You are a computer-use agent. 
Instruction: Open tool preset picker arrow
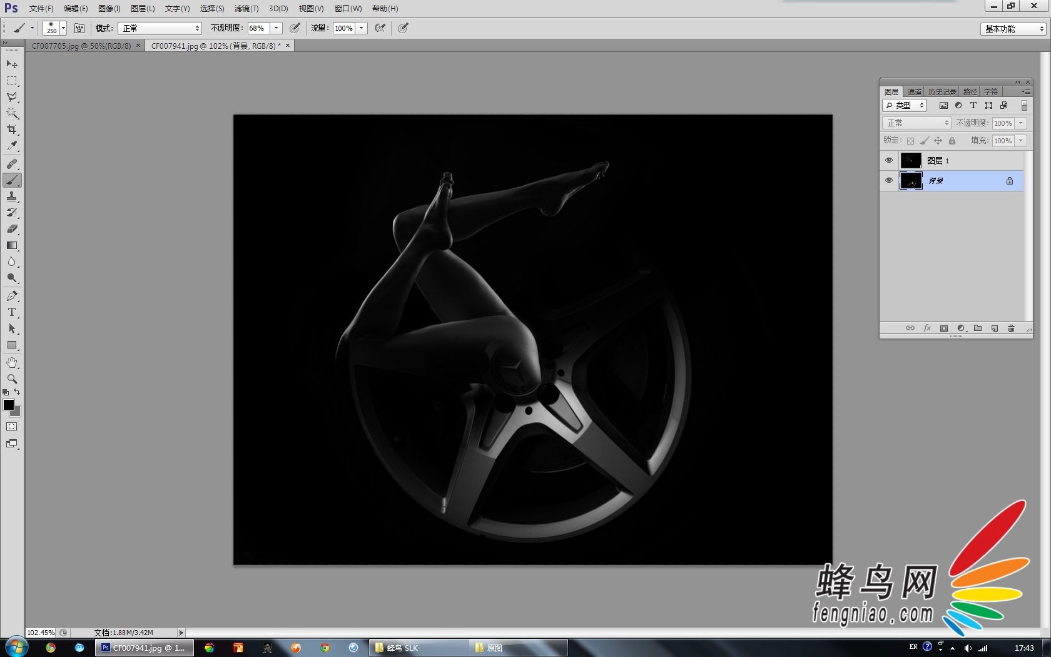[x=32, y=28]
